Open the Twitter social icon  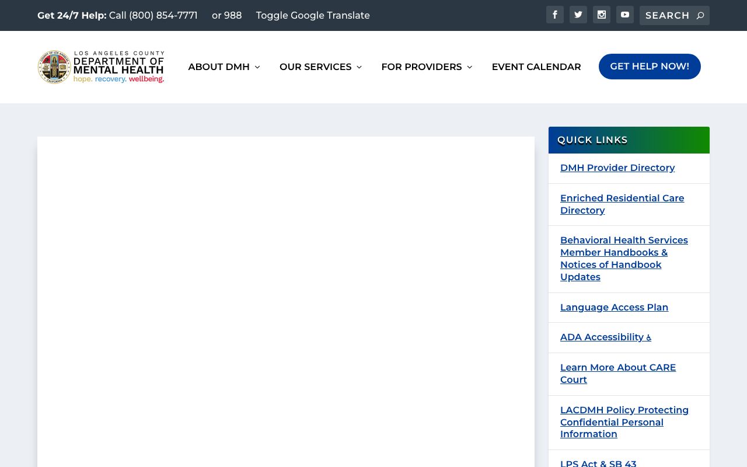point(578,15)
